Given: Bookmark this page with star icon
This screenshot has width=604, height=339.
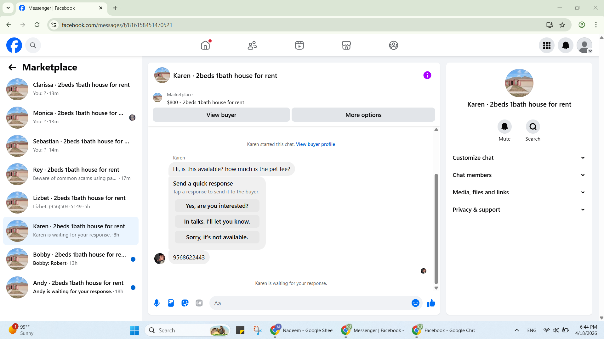Looking at the screenshot, I should click(562, 25).
